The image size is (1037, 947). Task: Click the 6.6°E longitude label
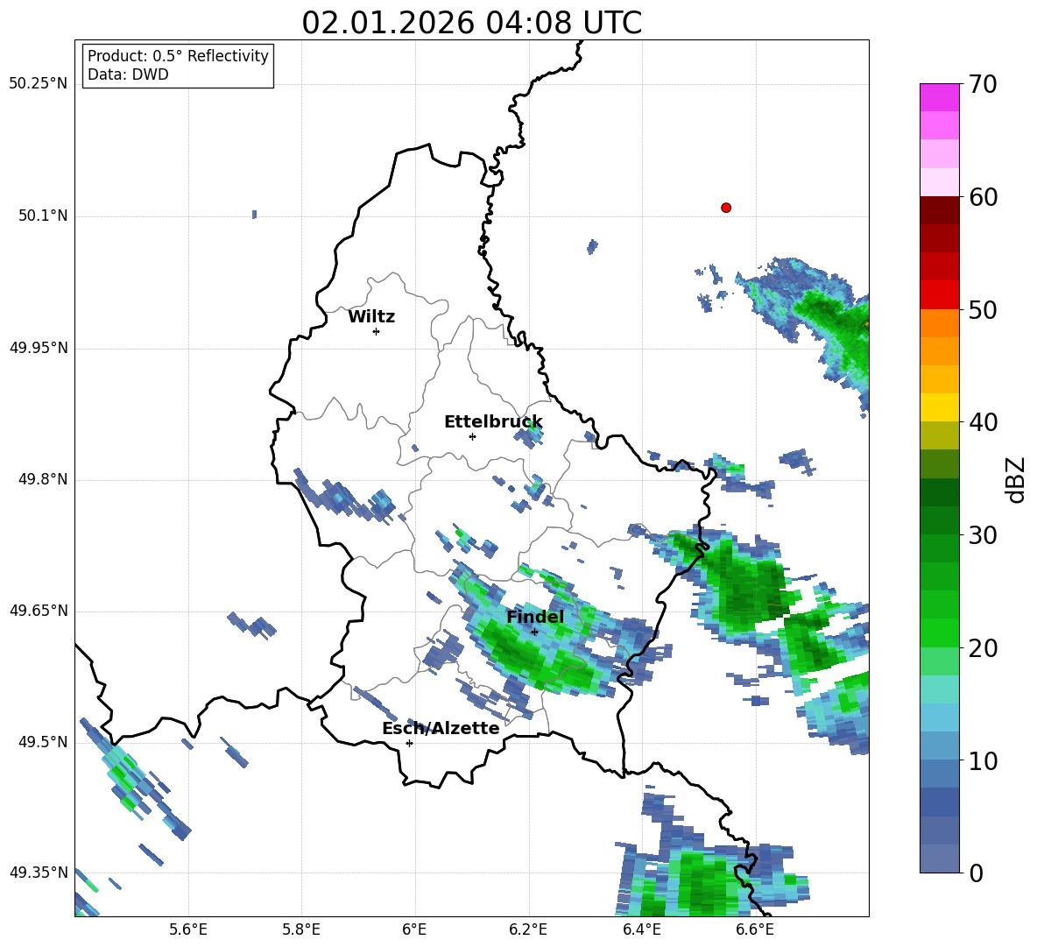pos(755,929)
